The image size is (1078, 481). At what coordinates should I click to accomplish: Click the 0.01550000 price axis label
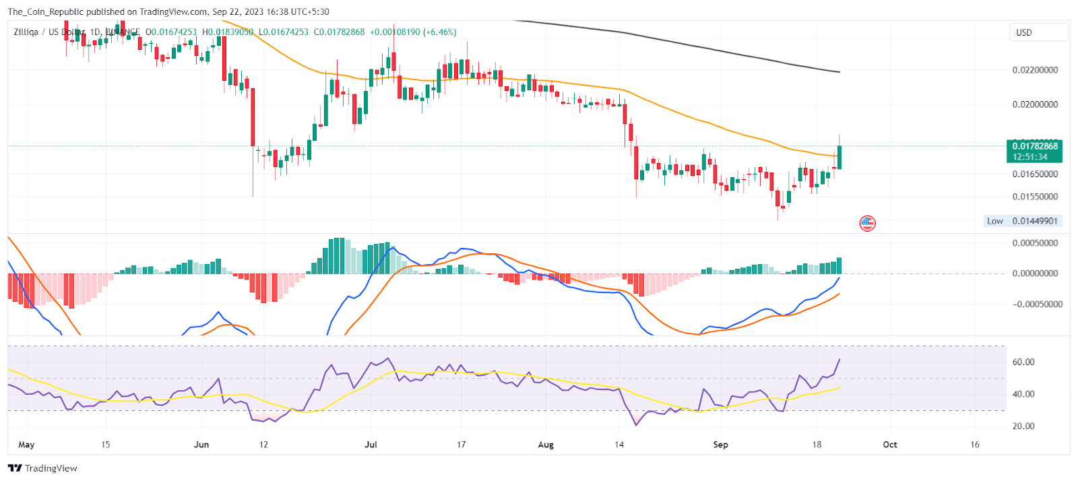coord(1035,197)
